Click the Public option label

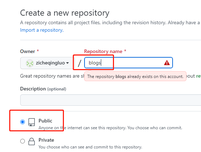tap(45, 121)
